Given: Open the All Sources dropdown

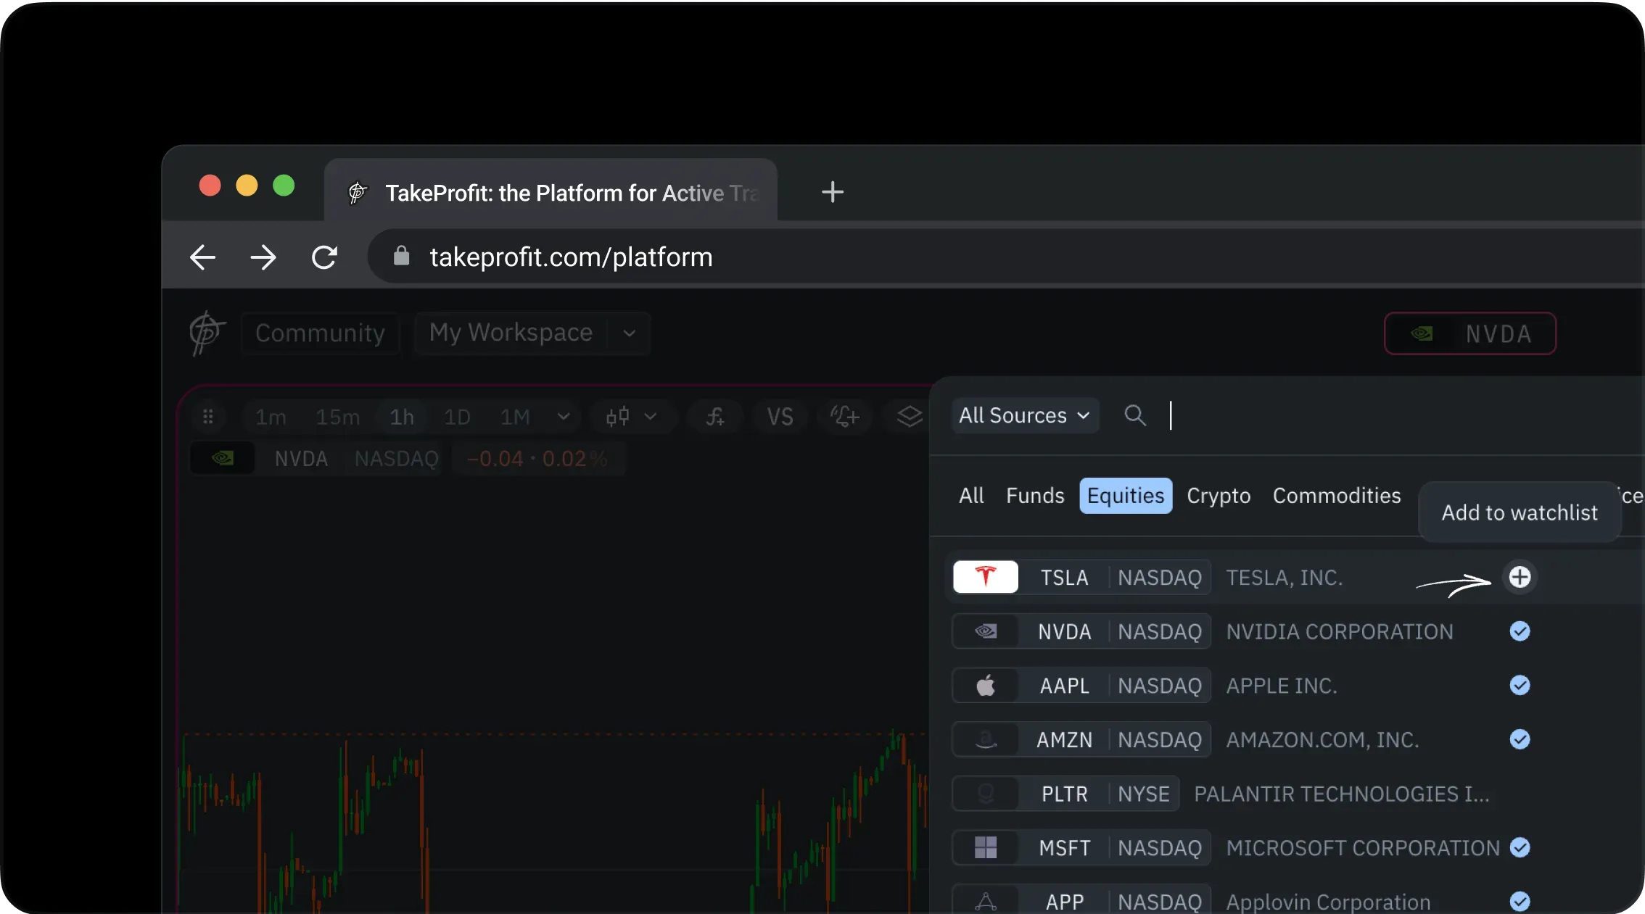Looking at the screenshot, I should point(1024,415).
